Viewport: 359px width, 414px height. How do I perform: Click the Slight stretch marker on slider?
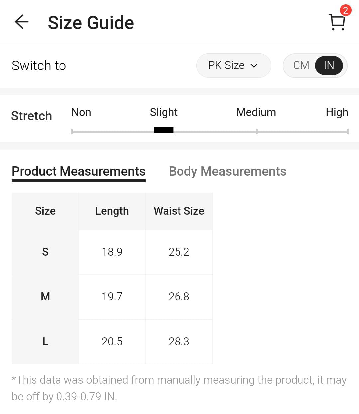(x=164, y=131)
